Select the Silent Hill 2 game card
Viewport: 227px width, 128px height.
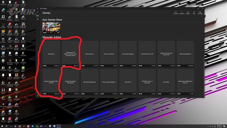[128, 82]
